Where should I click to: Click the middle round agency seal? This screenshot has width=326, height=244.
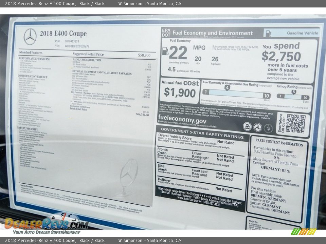[x=258, y=127]
